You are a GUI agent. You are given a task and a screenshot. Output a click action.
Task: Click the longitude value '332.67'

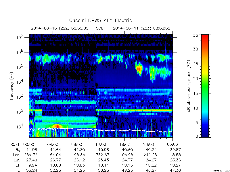pyautogui.click(x=102, y=155)
